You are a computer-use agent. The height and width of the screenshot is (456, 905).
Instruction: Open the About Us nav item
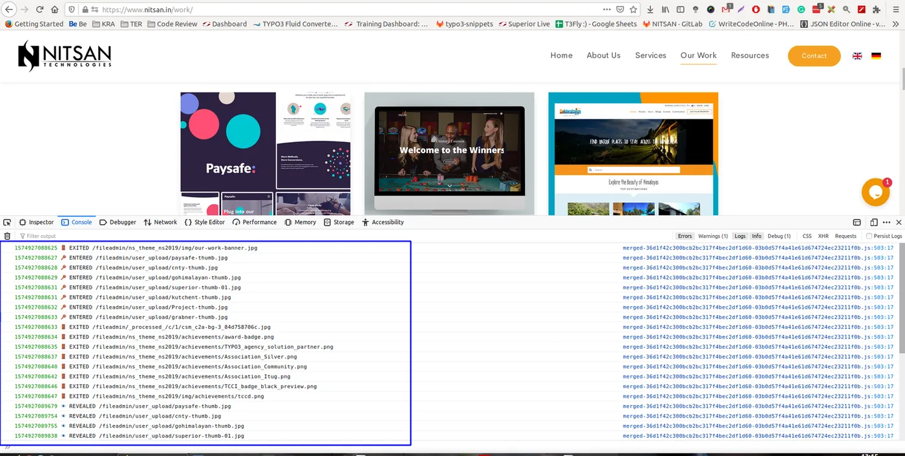pos(603,56)
